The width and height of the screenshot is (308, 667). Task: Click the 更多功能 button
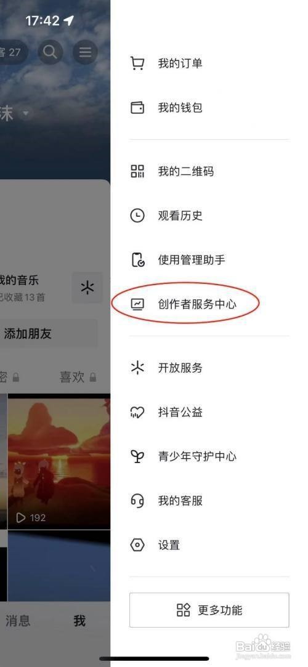pos(209,610)
